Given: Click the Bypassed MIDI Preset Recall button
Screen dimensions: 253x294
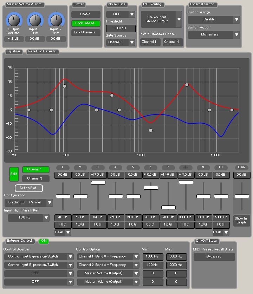Looking at the screenshot, I should coord(214,257).
